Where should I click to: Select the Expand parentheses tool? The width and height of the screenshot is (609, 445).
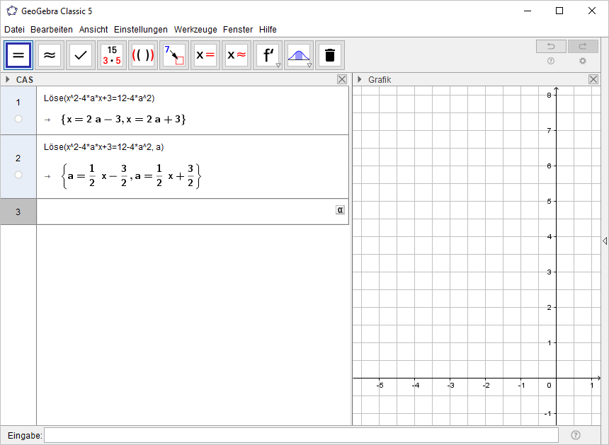coord(142,54)
